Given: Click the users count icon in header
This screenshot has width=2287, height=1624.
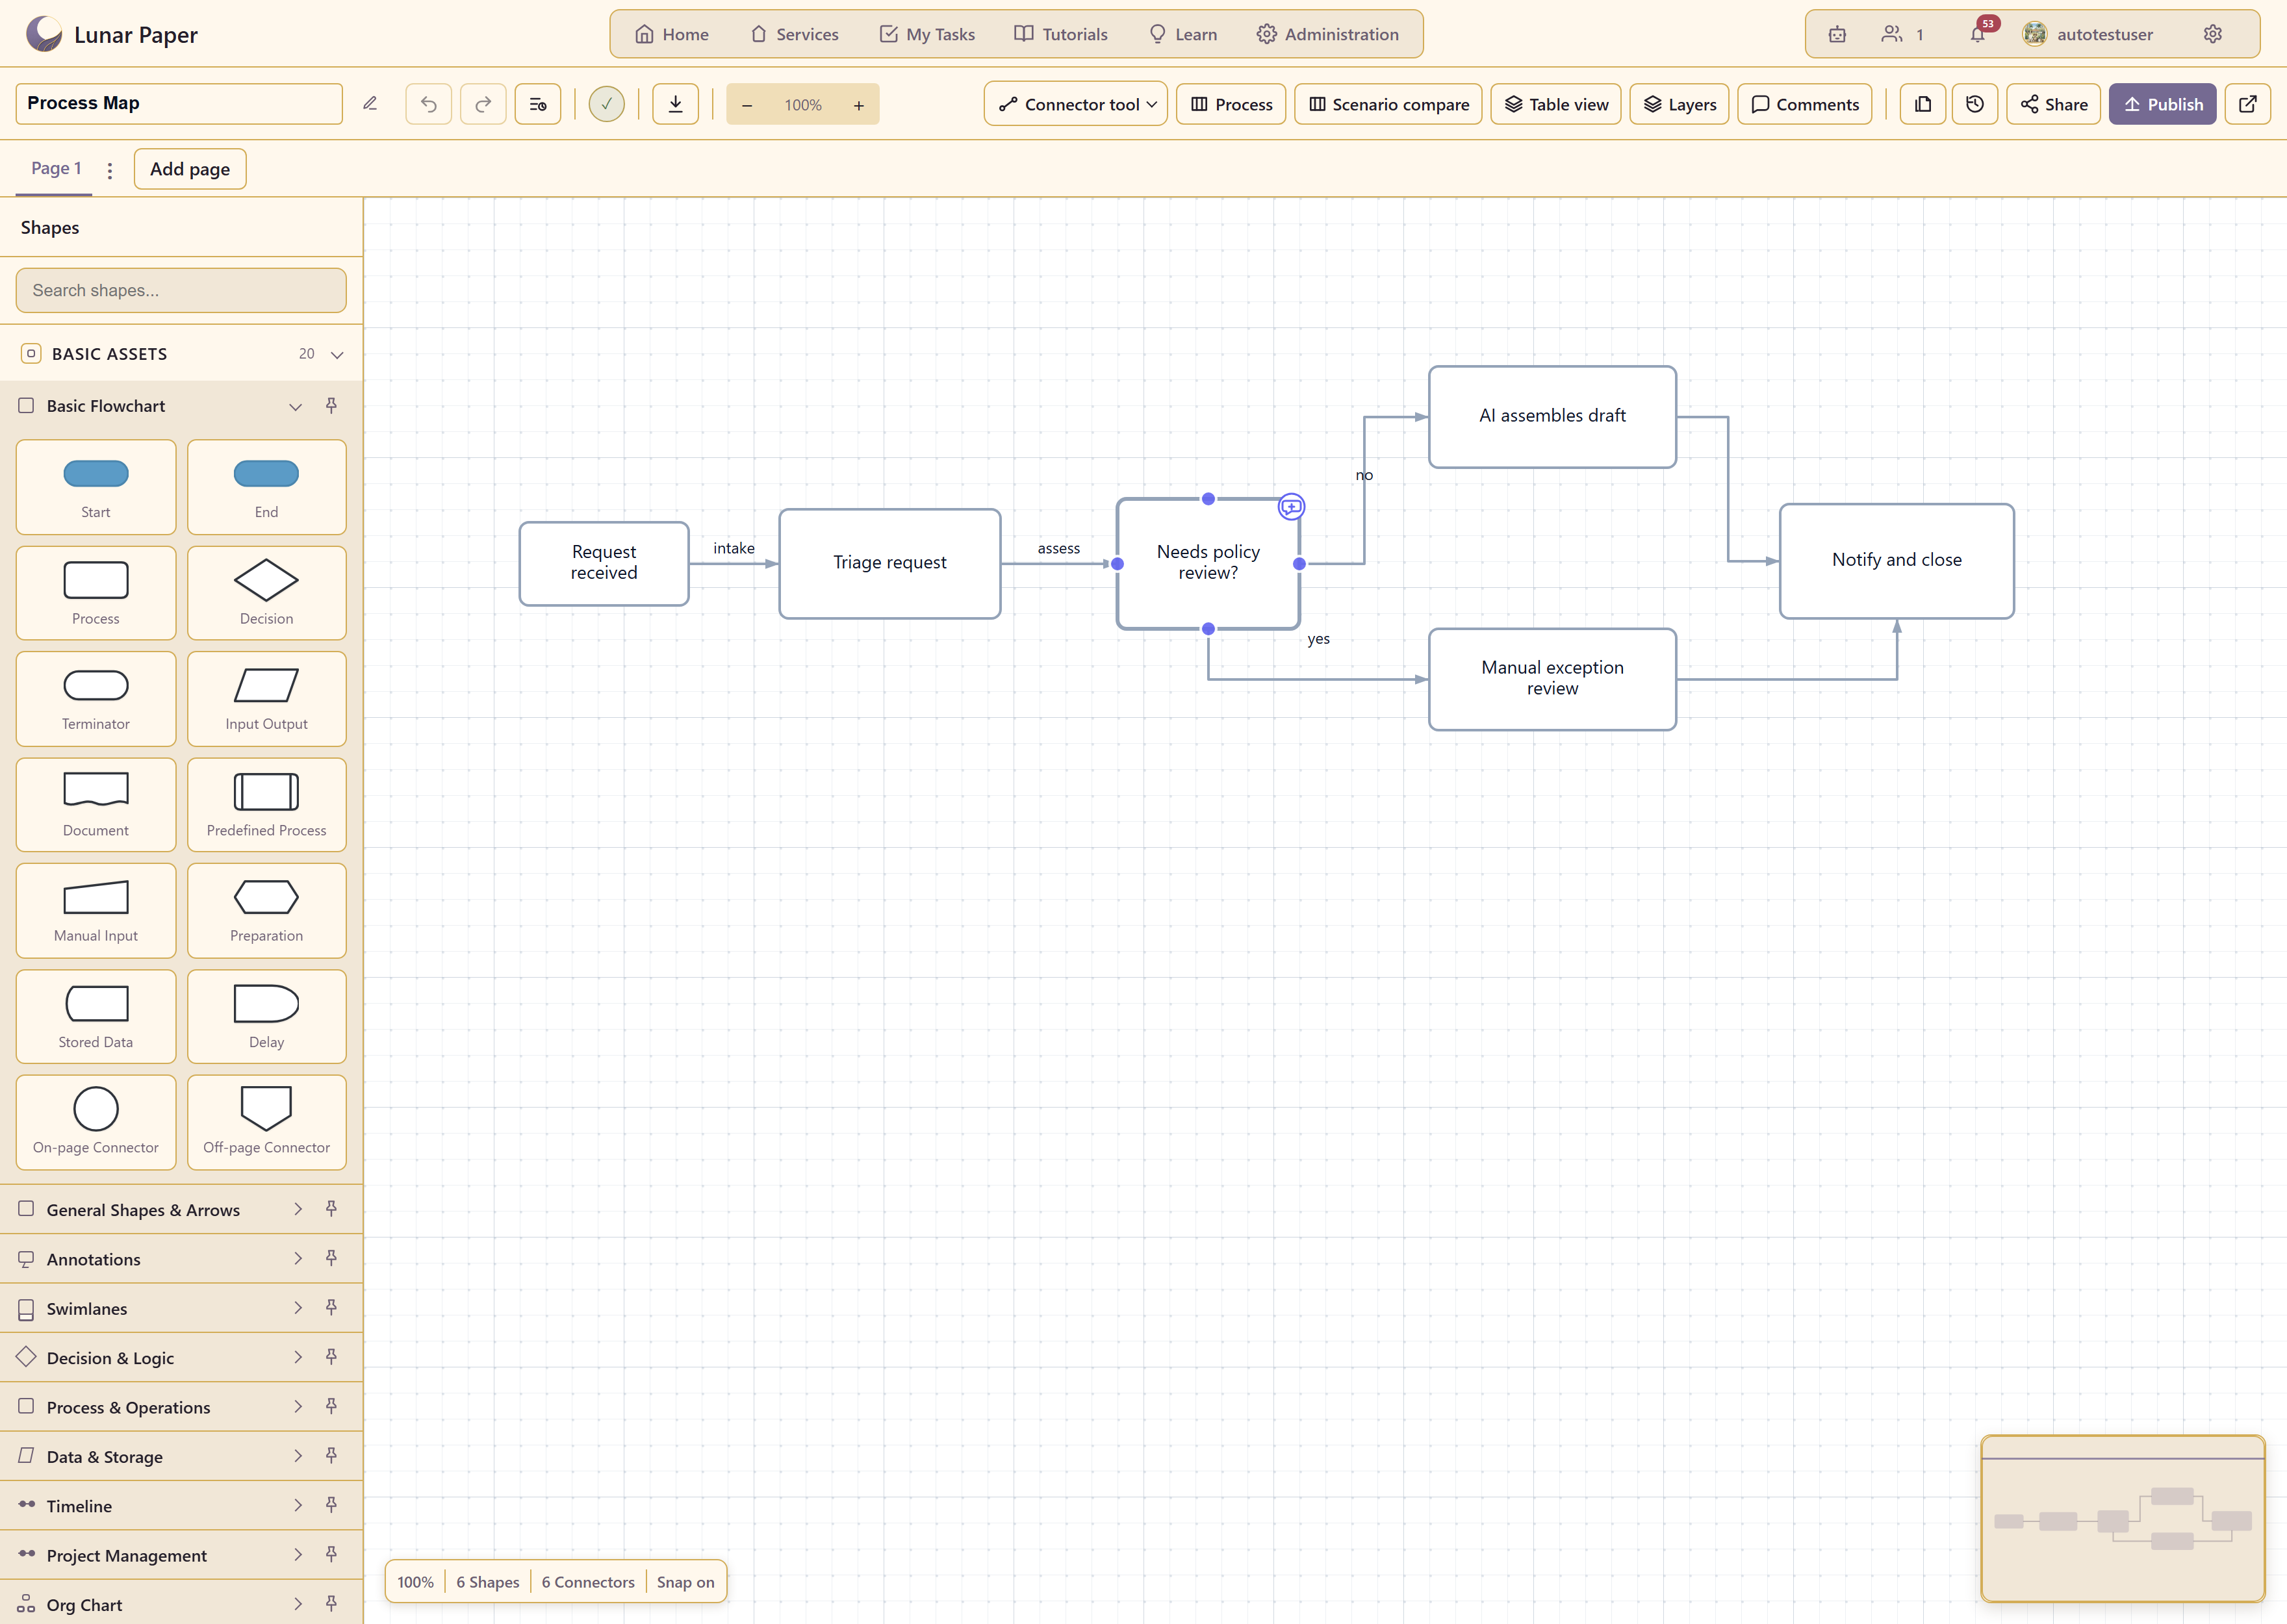Looking at the screenshot, I should click(1902, 34).
